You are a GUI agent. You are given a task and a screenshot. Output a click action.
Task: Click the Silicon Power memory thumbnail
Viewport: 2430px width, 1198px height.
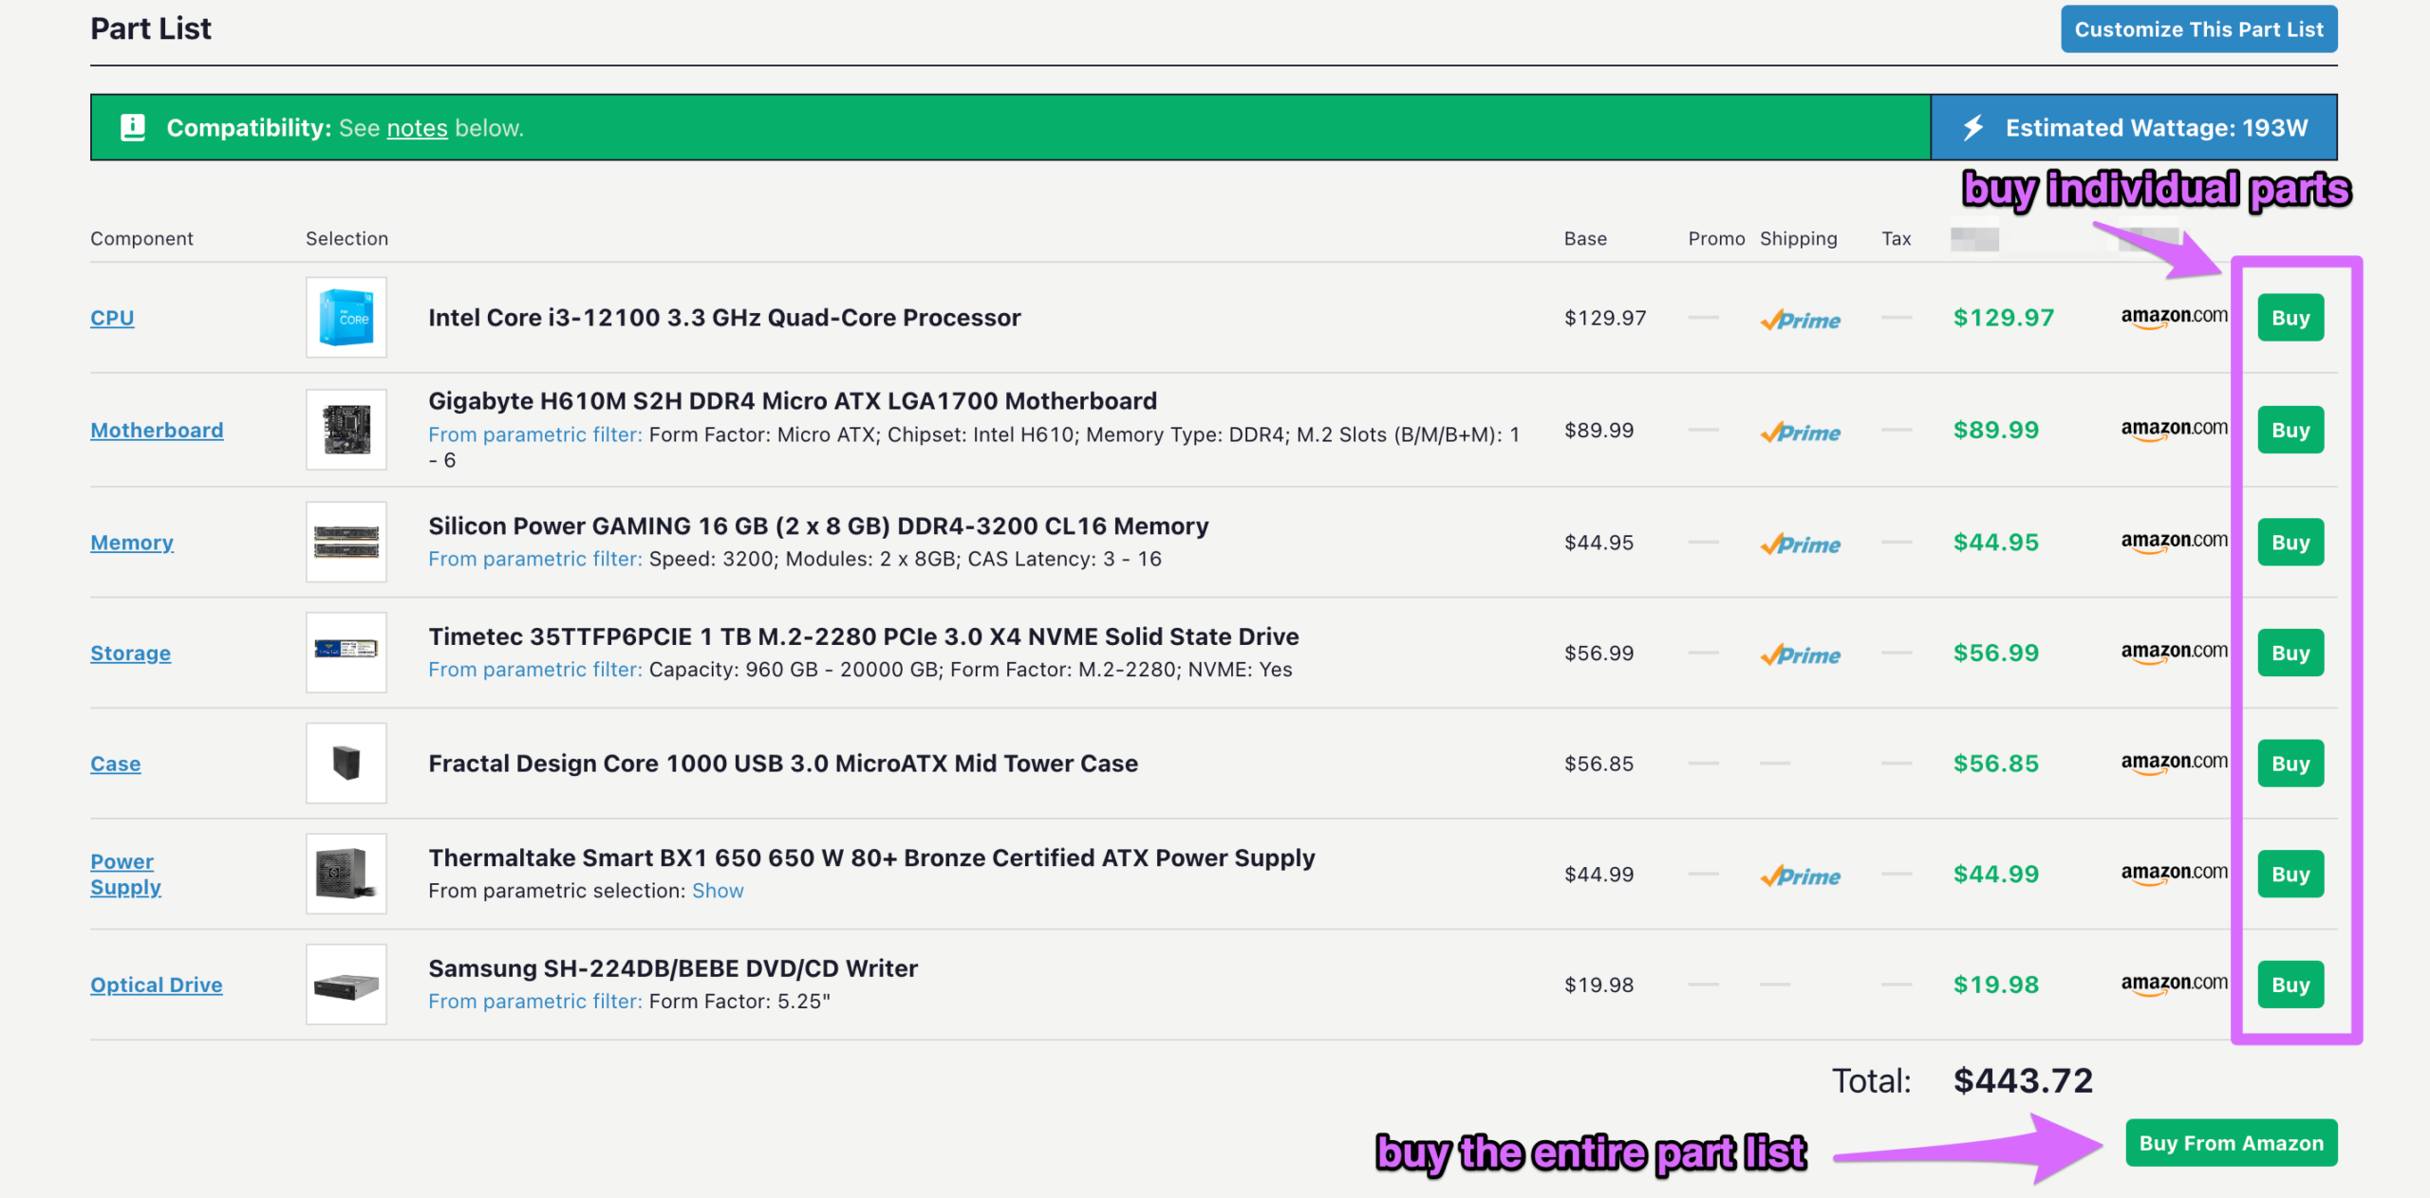pyautogui.click(x=346, y=542)
